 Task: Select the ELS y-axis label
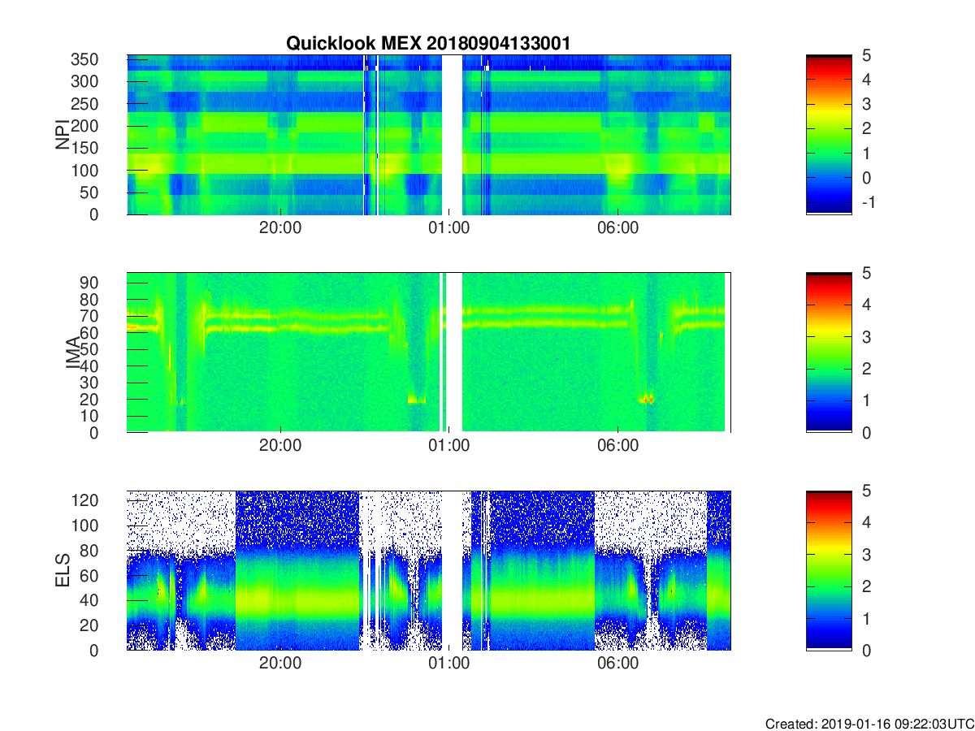point(63,570)
